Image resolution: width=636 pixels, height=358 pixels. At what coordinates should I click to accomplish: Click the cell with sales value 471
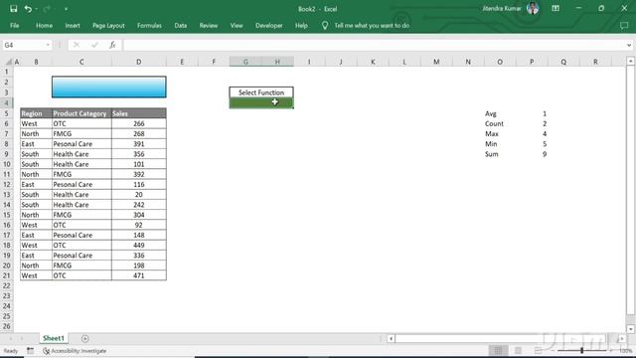139,275
